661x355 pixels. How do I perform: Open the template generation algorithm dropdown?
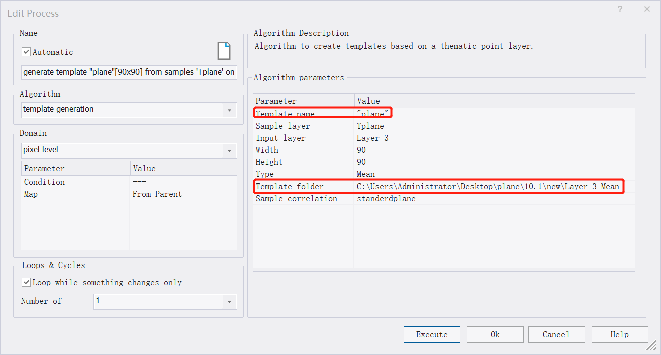pyautogui.click(x=229, y=110)
